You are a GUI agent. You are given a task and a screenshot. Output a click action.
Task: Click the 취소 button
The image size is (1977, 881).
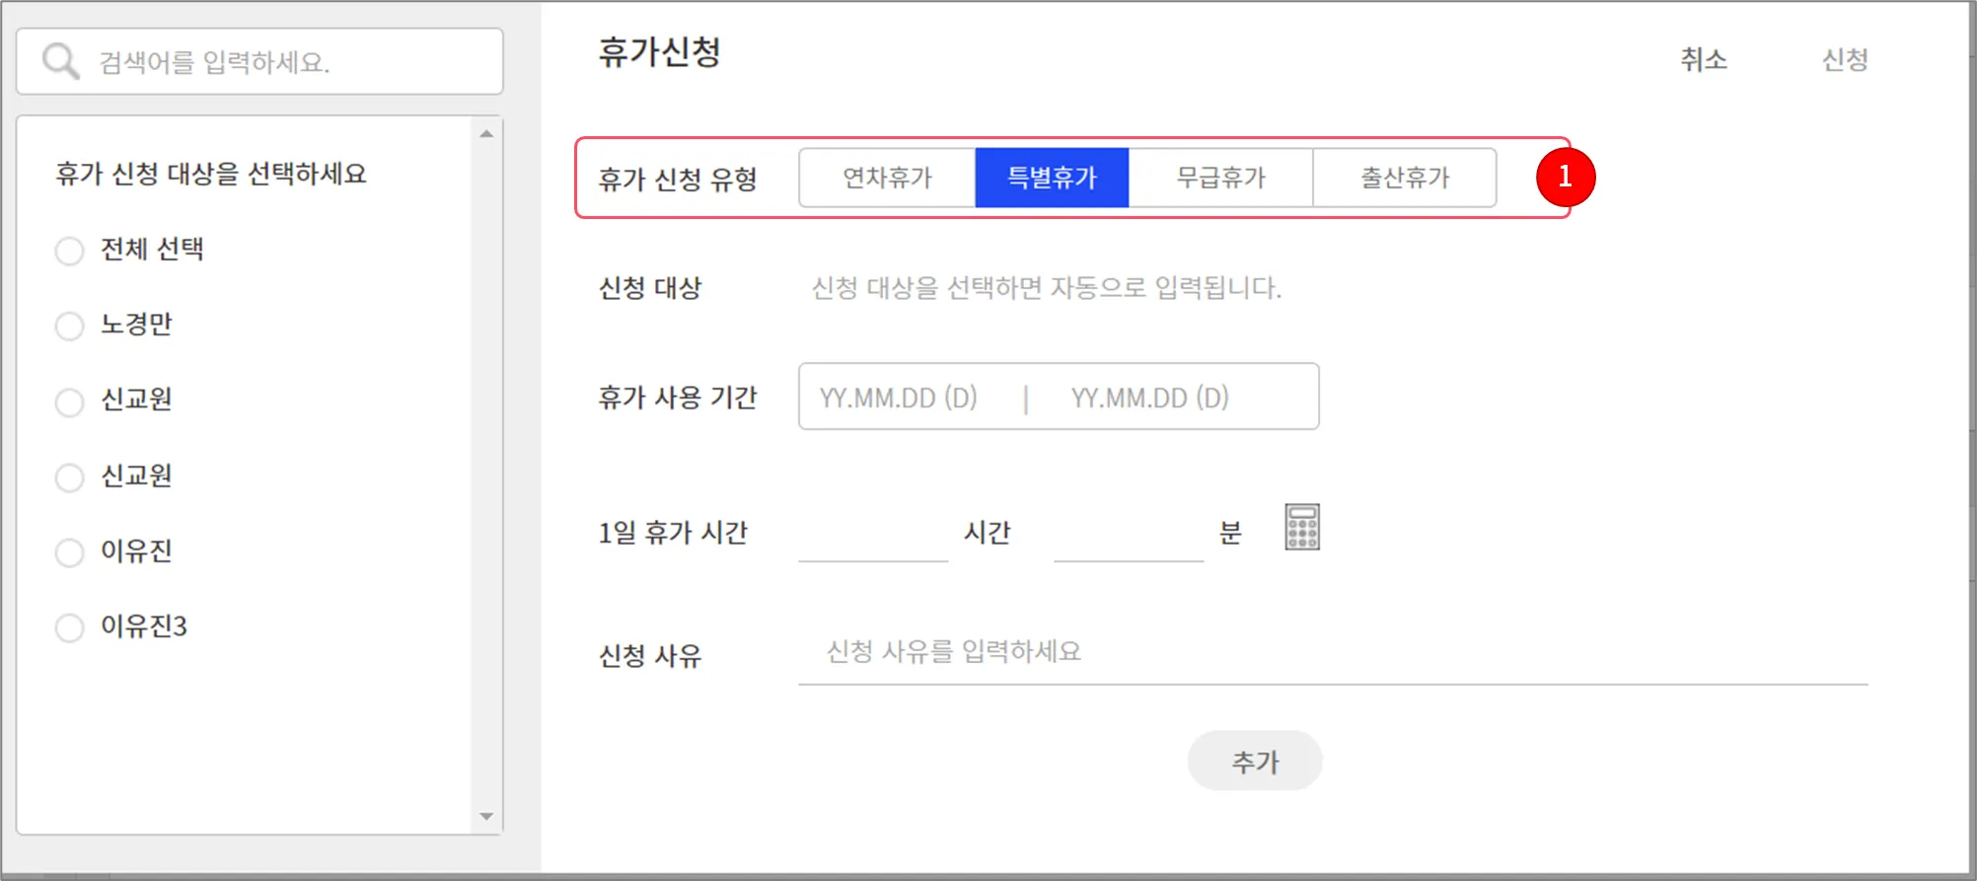pos(1704,59)
